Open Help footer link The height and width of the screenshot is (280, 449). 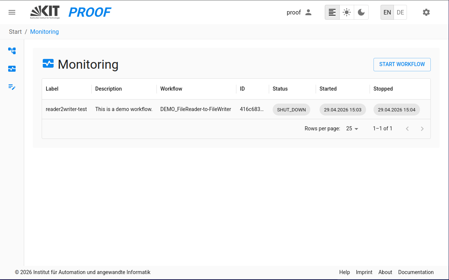coord(344,272)
